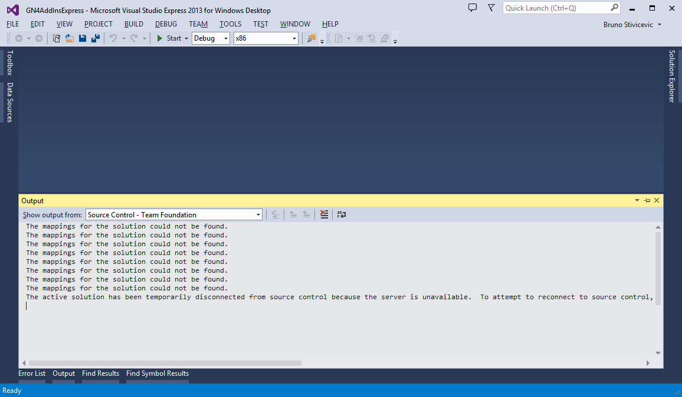This screenshot has width=682, height=397.
Task: Toggle auto hide pin on Output panel
Action: pyautogui.click(x=647, y=200)
